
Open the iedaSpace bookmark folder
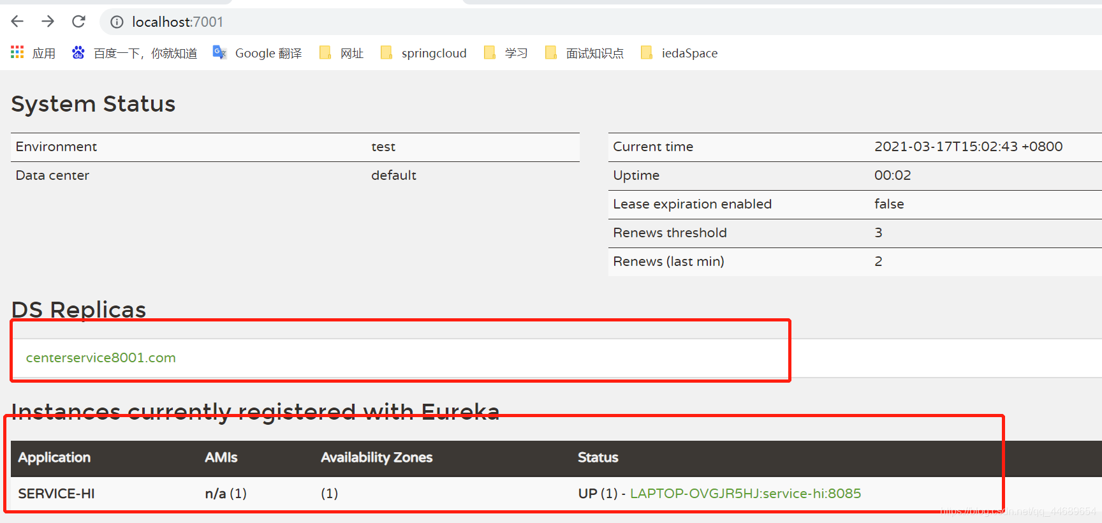coord(680,53)
